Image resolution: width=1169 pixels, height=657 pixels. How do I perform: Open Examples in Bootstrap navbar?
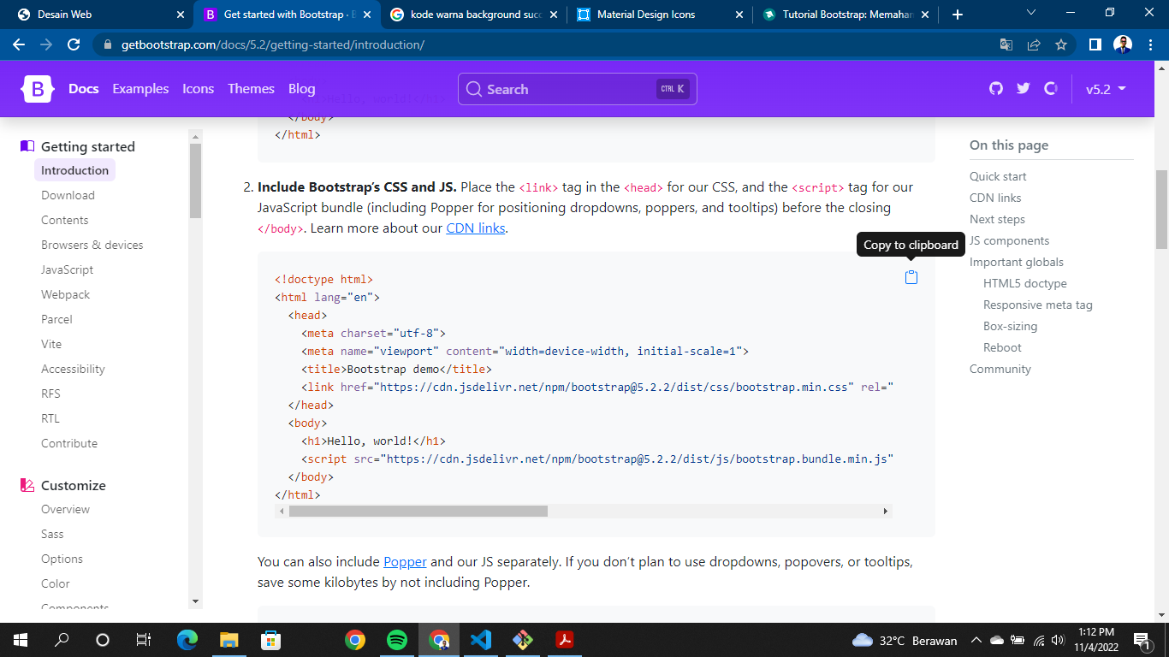[x=140, y=89]
